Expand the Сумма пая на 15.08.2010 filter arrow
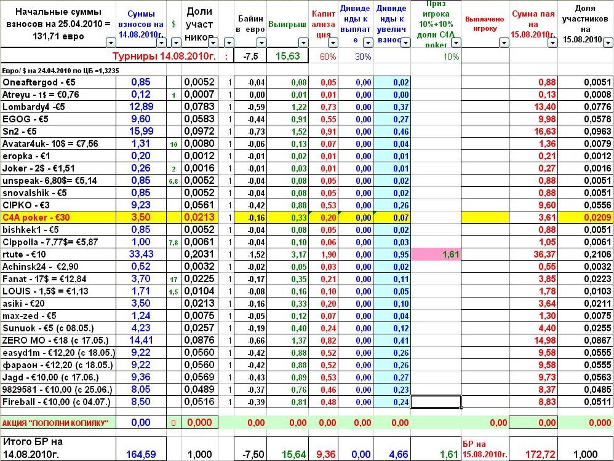 coord(552,42)
